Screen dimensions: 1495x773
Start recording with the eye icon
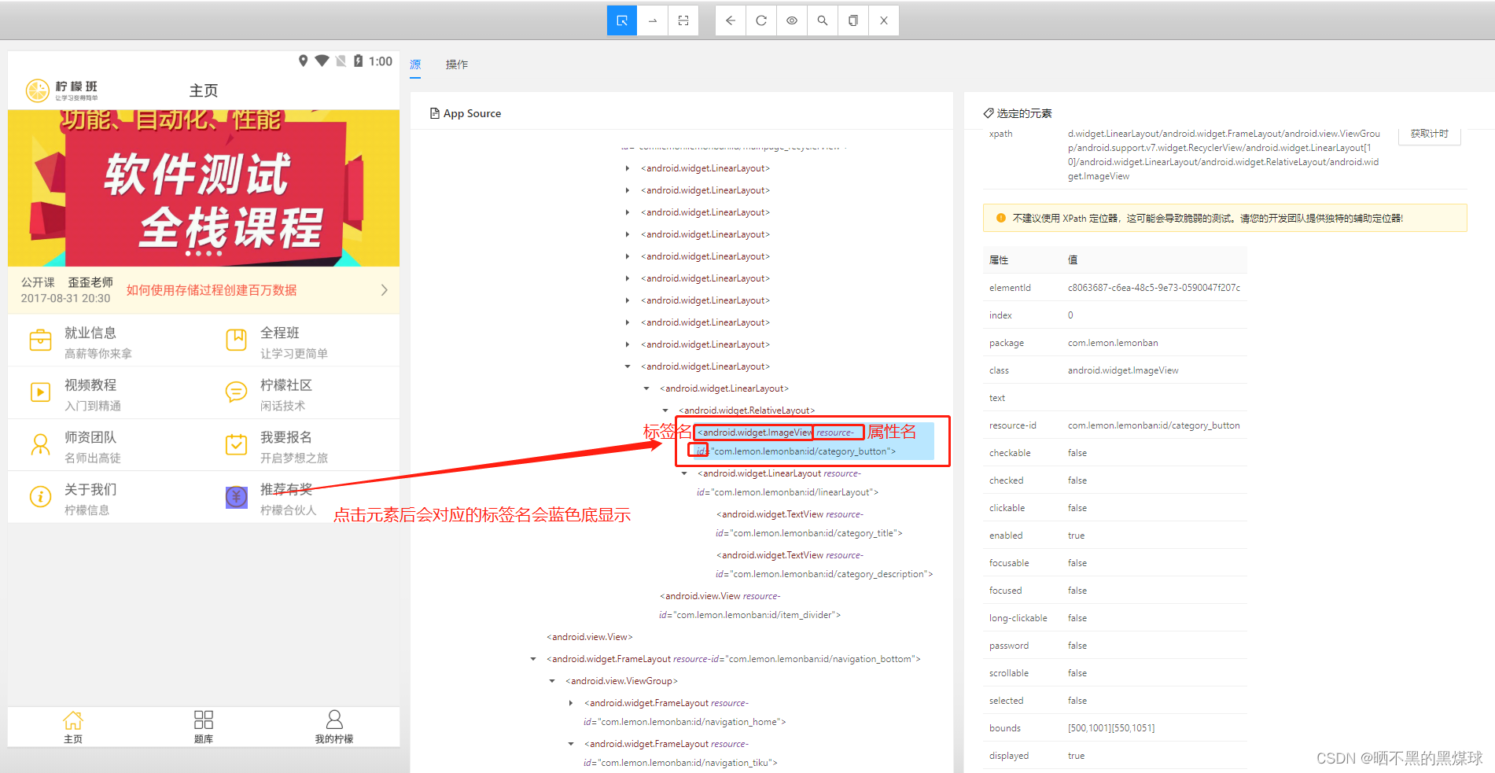point(792,20)
